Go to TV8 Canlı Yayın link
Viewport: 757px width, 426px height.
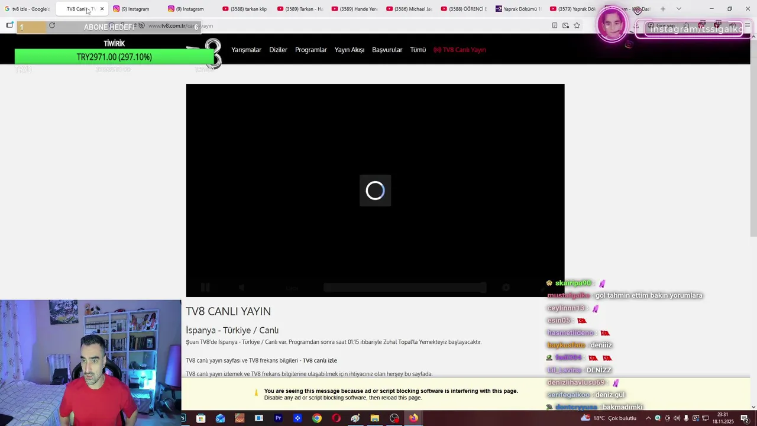[x=460, y=50]
